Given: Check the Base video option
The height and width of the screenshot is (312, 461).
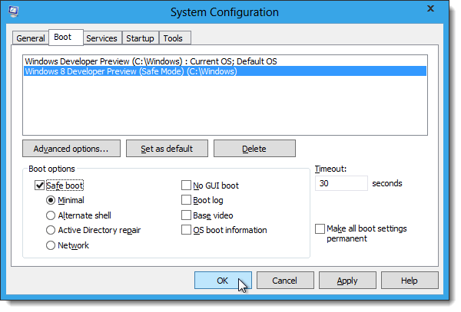Looking at the screenshot, I should [187, 215].
